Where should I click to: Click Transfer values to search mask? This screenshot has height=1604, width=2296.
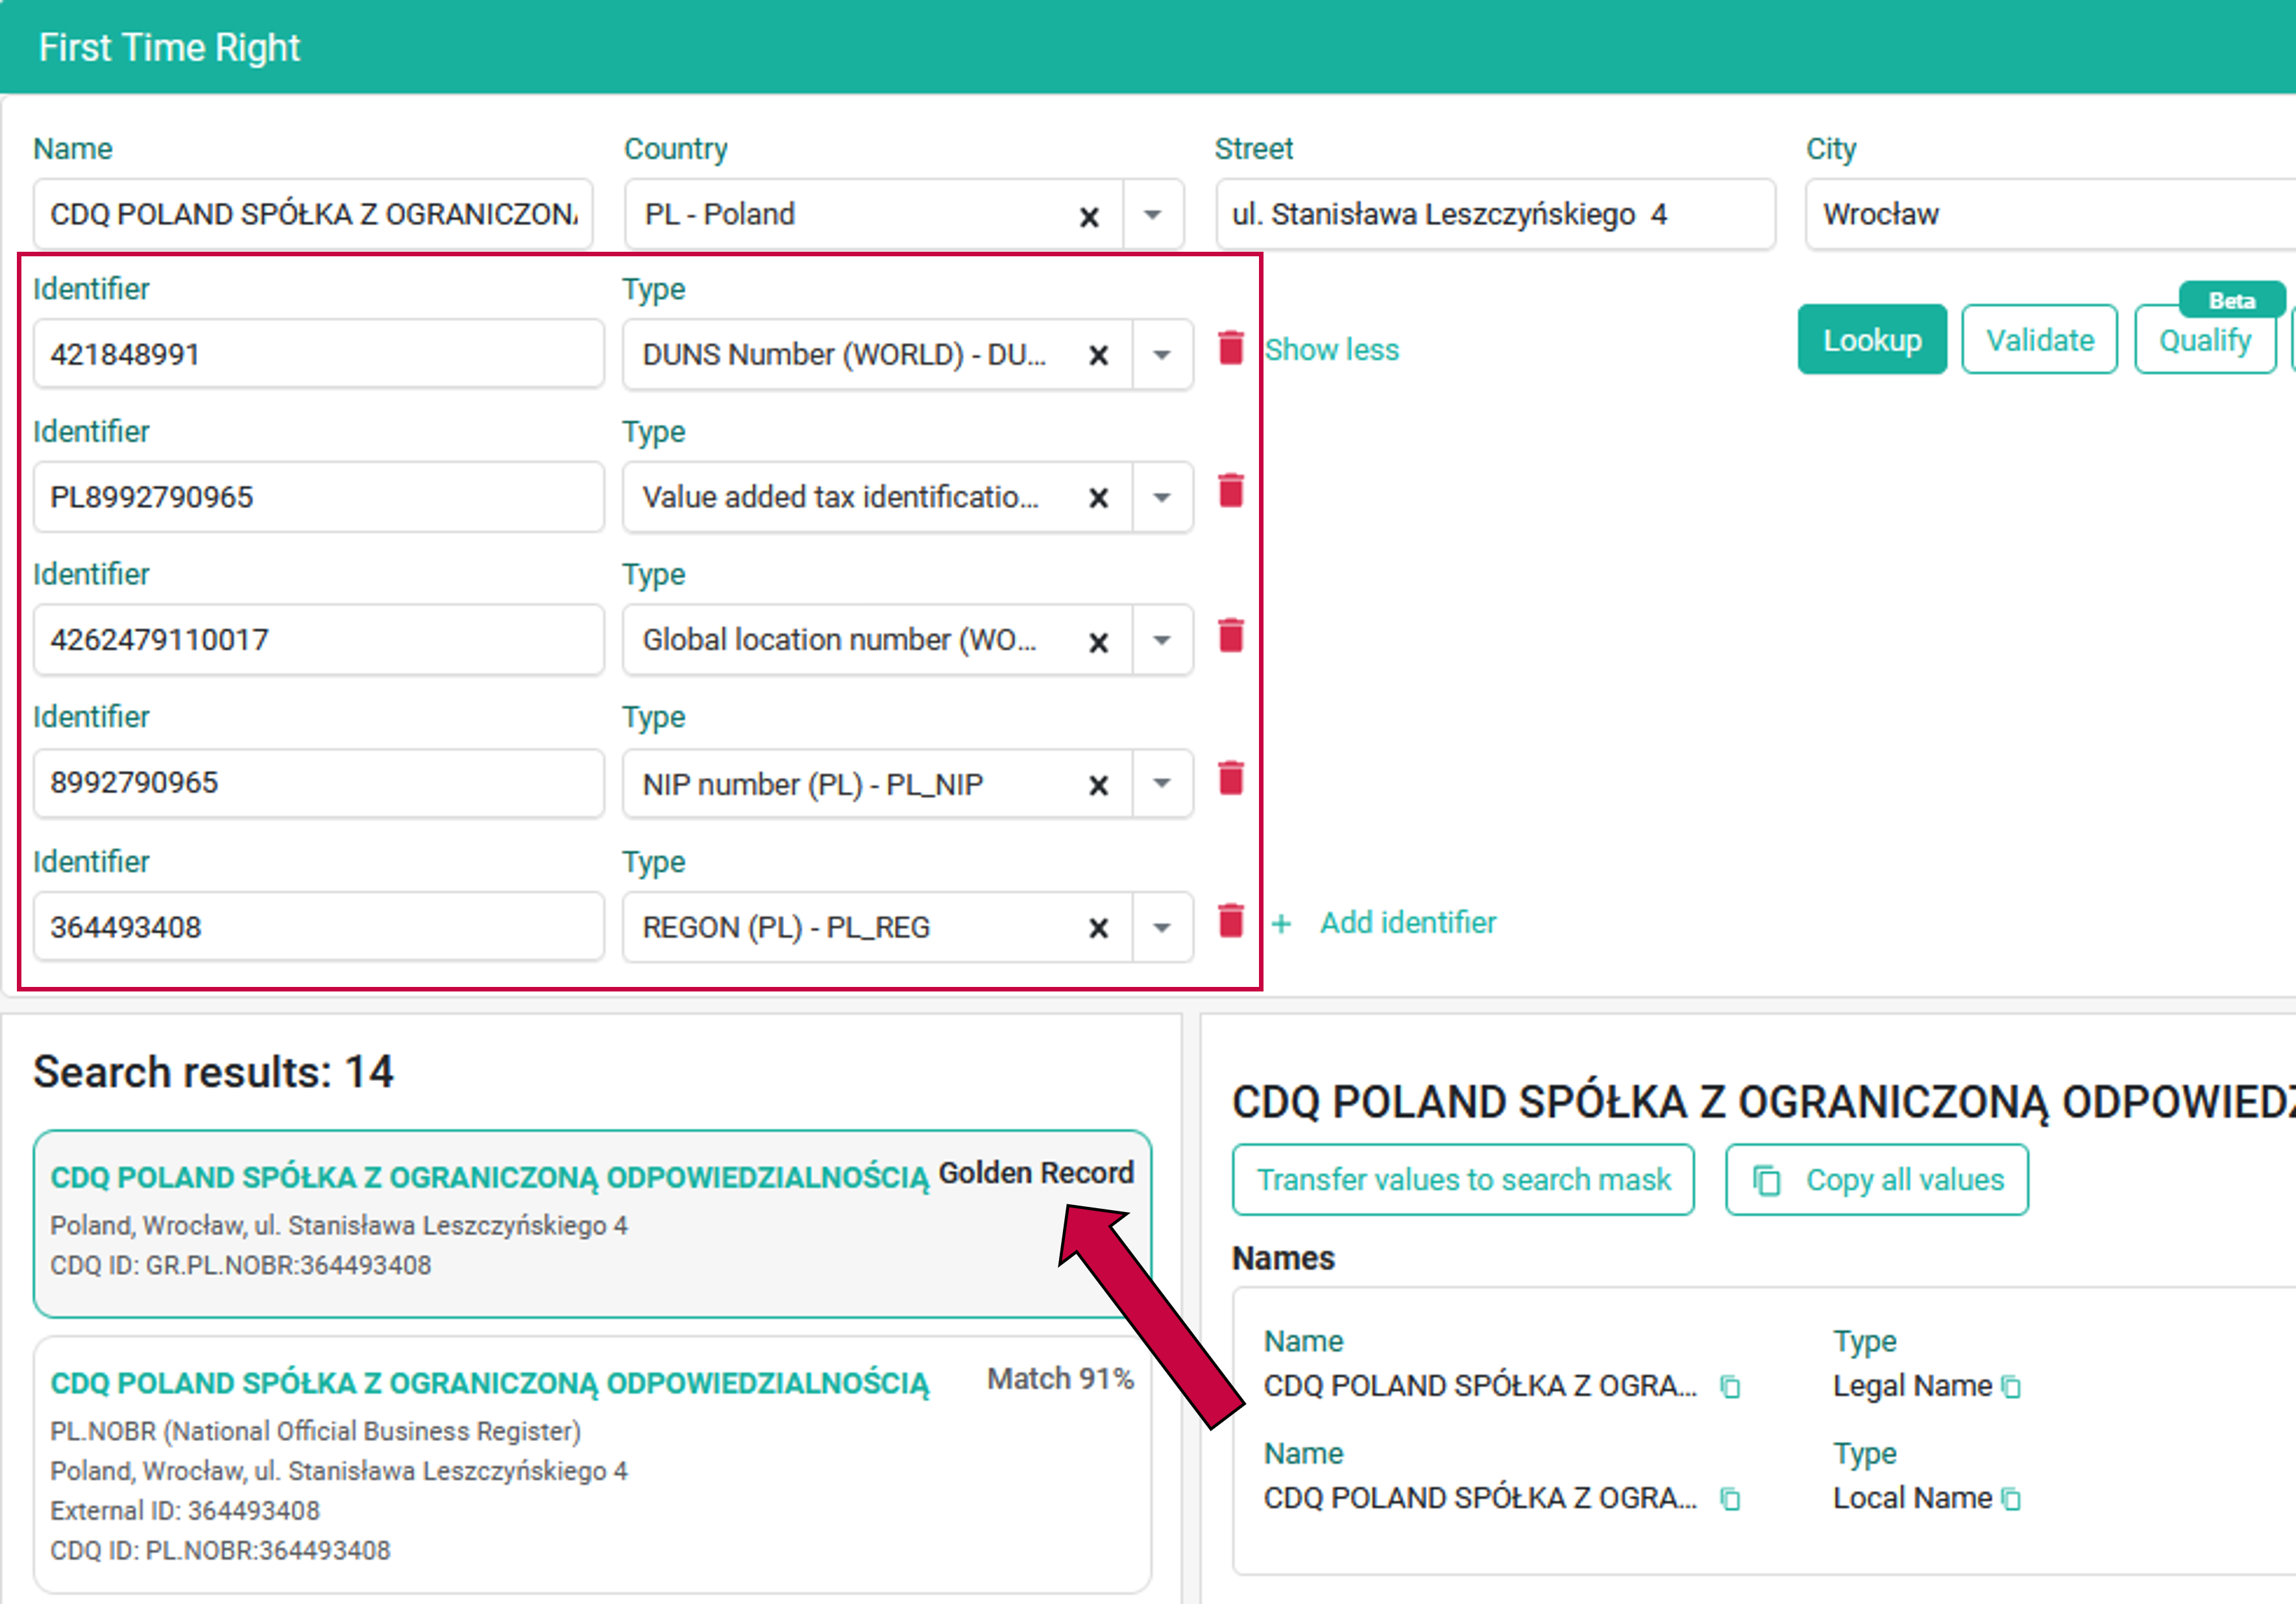click(x=1463, y=1180)
